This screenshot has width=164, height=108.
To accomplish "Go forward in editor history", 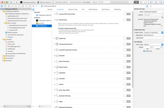I will coord(39,6).
